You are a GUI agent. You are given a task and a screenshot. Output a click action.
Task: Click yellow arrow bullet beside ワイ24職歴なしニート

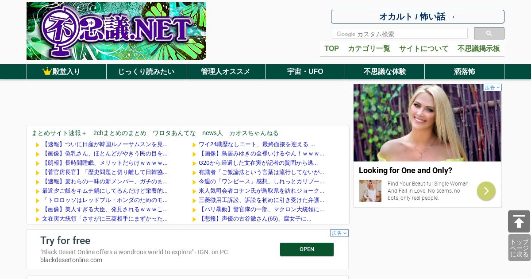coord(194,145)
